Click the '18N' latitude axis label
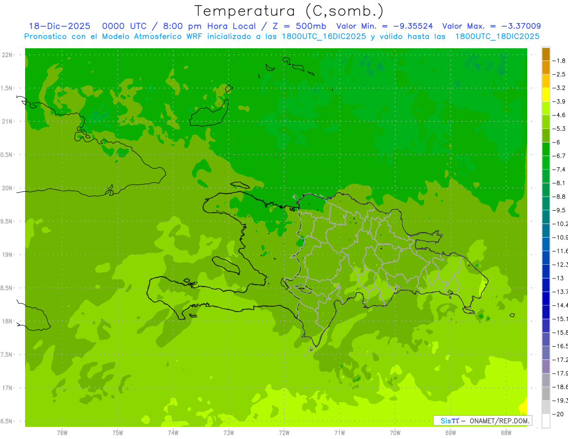Viewport: 568px width, 439px height. 8,321
